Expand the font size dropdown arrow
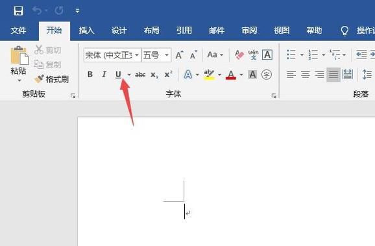The image size is (375, 246). [x=167, y=55]
